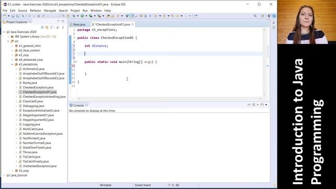Viewport: 336px width, 189px height.
Task: Click the Display Selected Console icon
Action: tap(254, 105)
